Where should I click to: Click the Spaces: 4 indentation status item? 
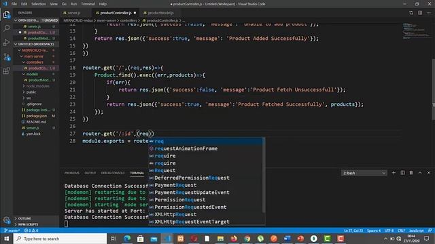(x=374, y=230)
